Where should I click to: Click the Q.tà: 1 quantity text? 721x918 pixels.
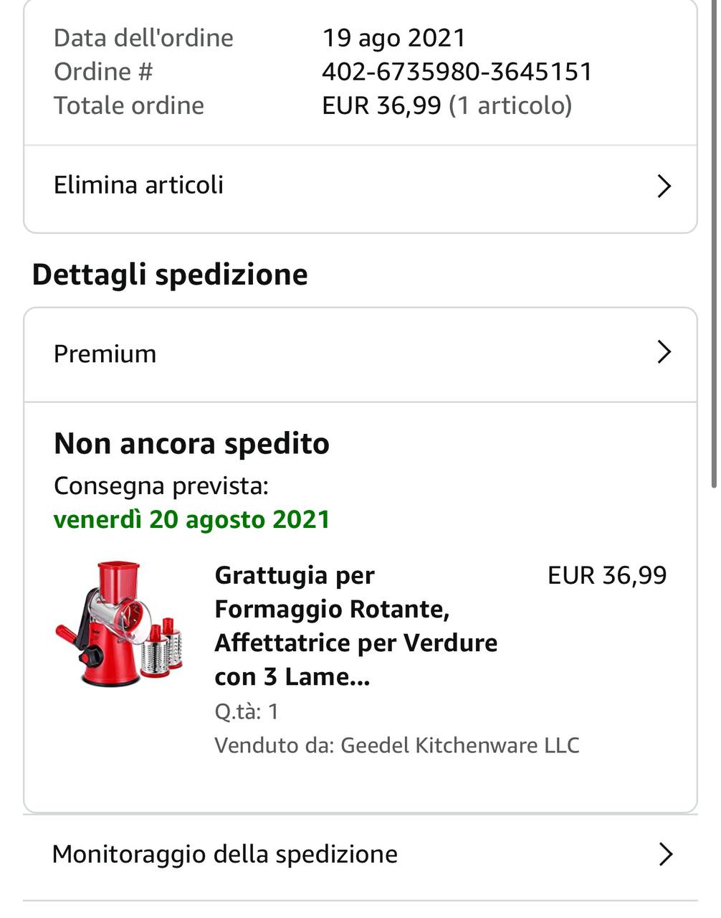(x=247, y=711)
